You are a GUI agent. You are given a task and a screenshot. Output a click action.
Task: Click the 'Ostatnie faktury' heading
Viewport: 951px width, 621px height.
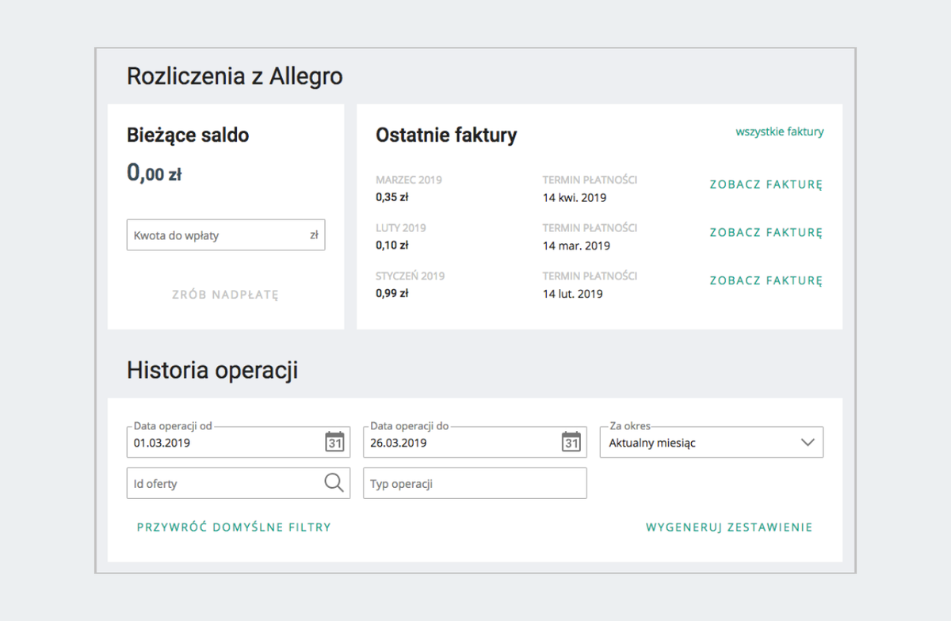click(446, 135)
